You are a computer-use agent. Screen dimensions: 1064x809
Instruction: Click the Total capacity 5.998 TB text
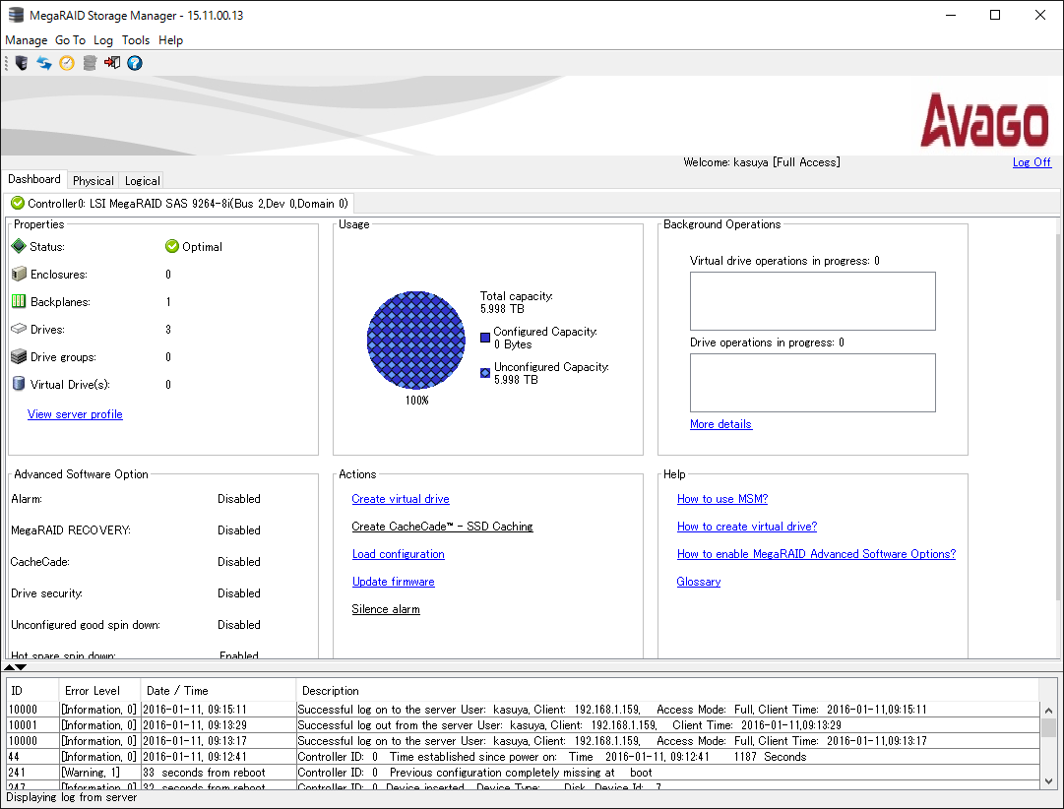(x=517, y=302)
